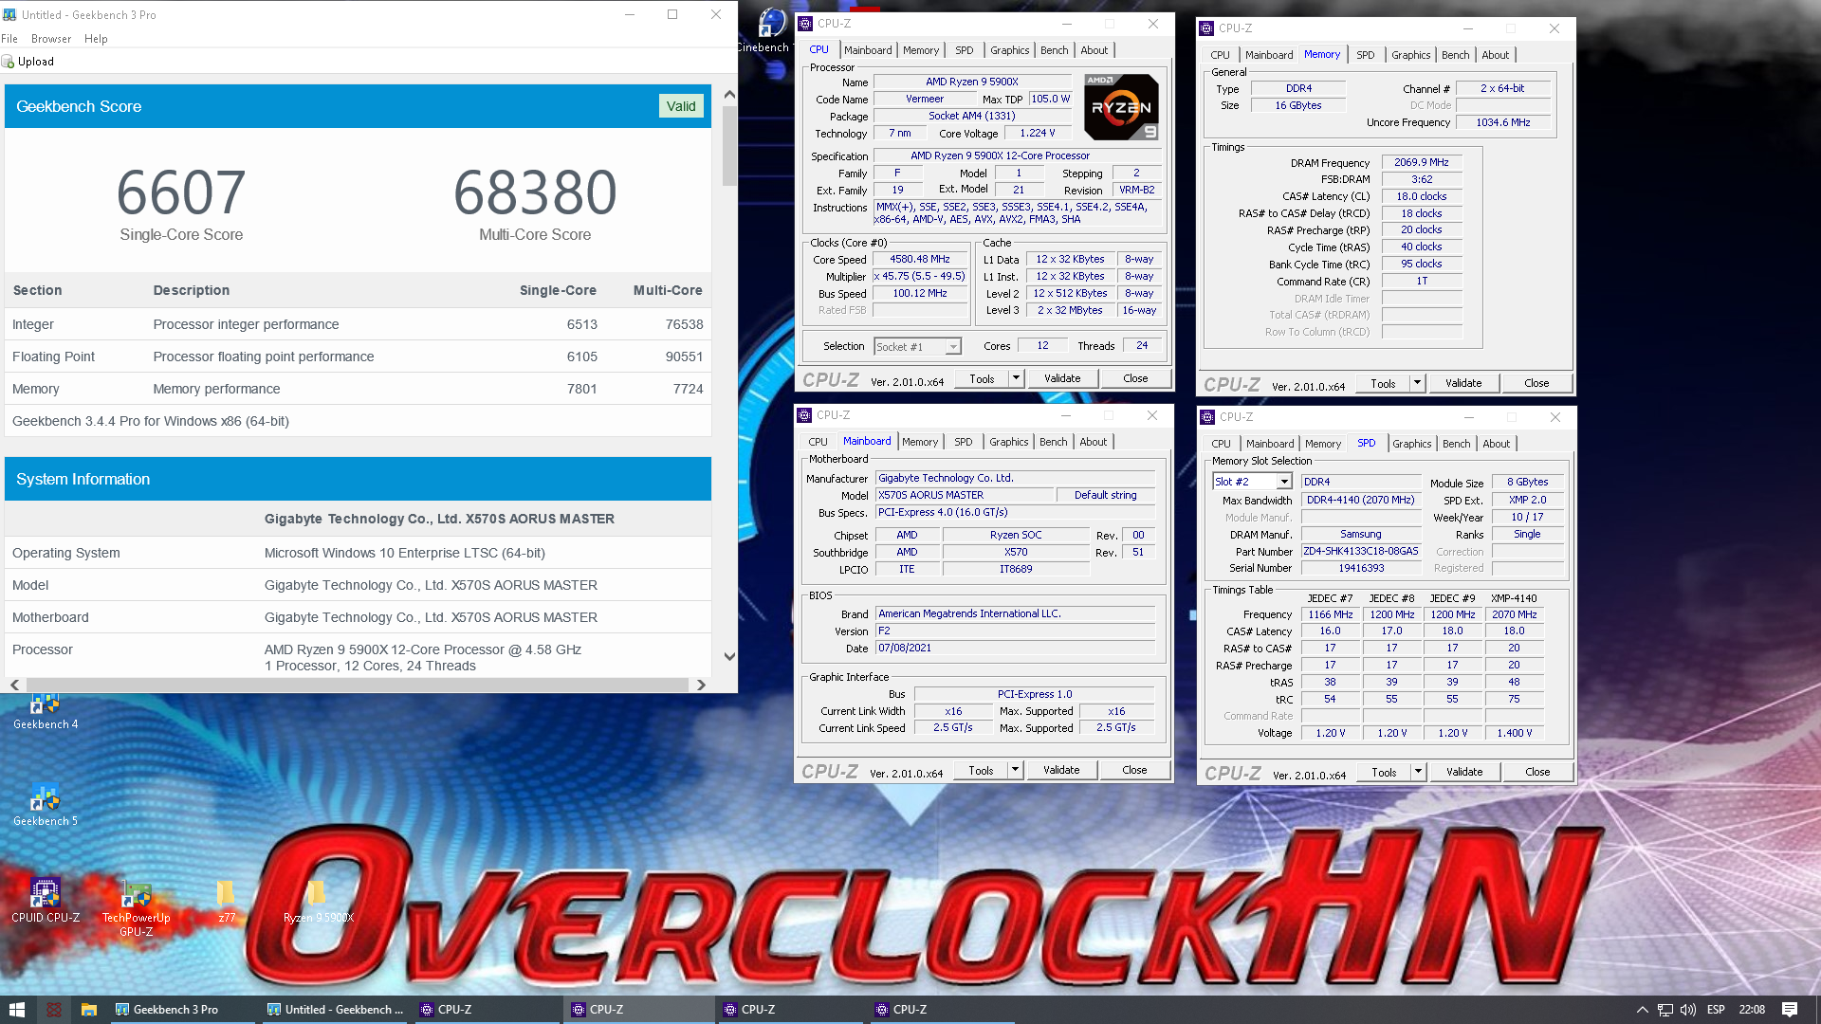Viewport: 1821px width, 1024px height.
Task: Click the Upload button text
Action: pos(36,62)
